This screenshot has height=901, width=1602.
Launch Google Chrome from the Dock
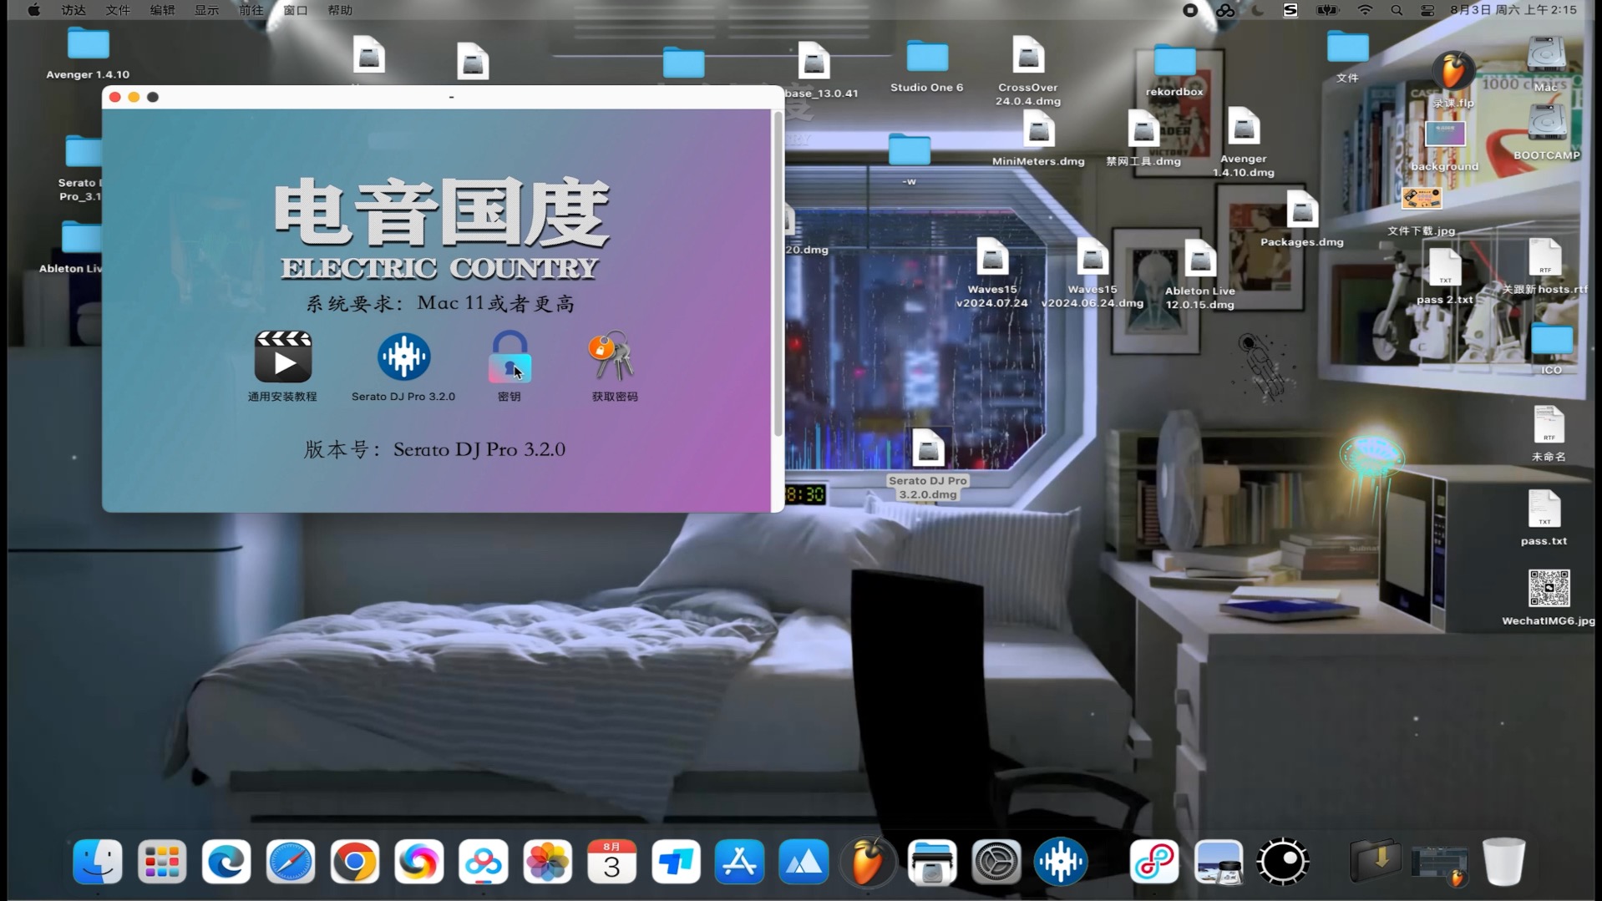coord(355,862)
